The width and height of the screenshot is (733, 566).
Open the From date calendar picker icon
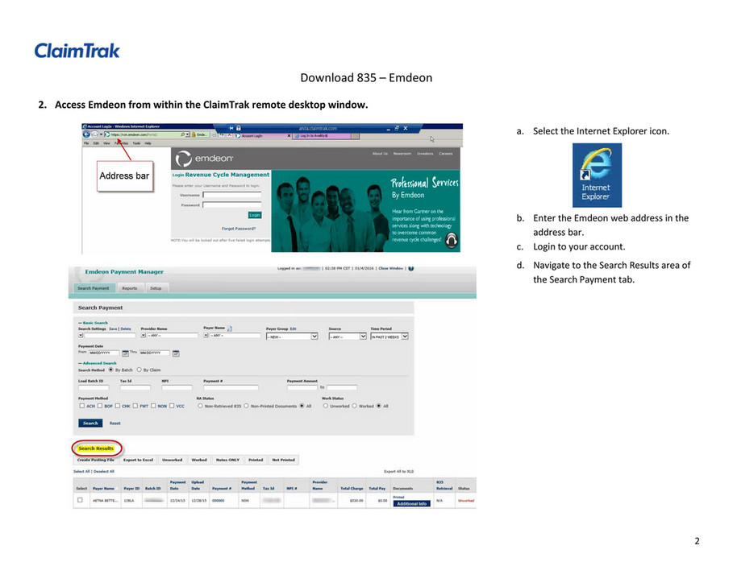point(125,353)
